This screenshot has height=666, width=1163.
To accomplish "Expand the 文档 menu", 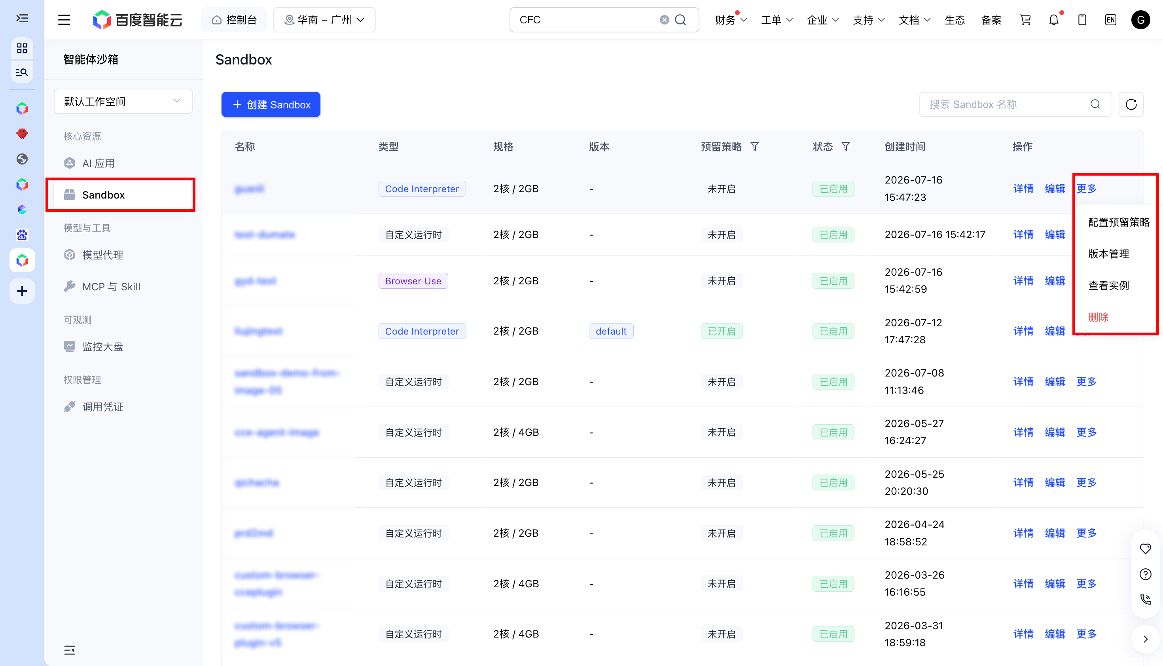I will click(914, 20).
